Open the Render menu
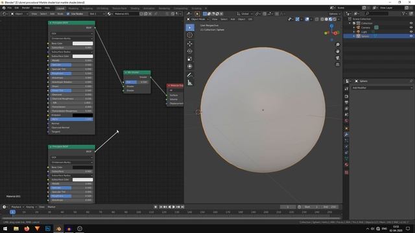The image size is (415, 233). point(26,8)
